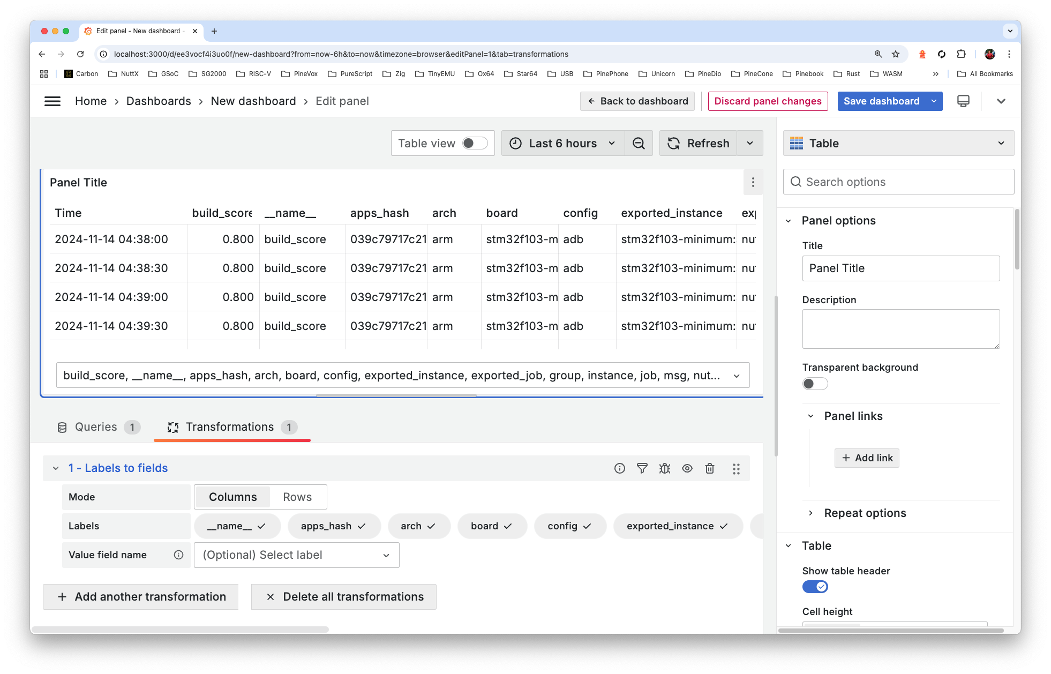Open the panel menu three-dots icon
The height and width of the screenshot is (674, 1051).
[x=753, y=183]
